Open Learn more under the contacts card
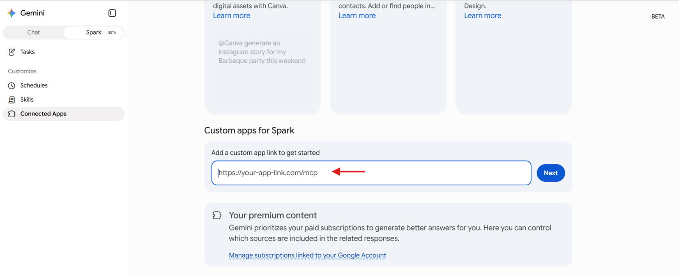Screen dimensions: 679x275 (357, 15)
